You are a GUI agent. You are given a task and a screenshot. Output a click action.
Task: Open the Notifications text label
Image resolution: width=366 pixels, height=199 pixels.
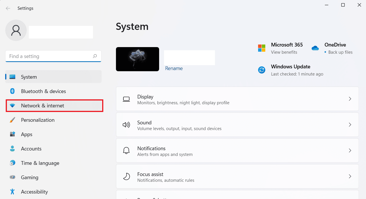151,148
